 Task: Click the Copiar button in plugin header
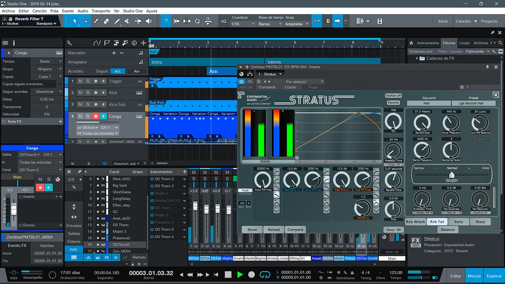point(290,87)
